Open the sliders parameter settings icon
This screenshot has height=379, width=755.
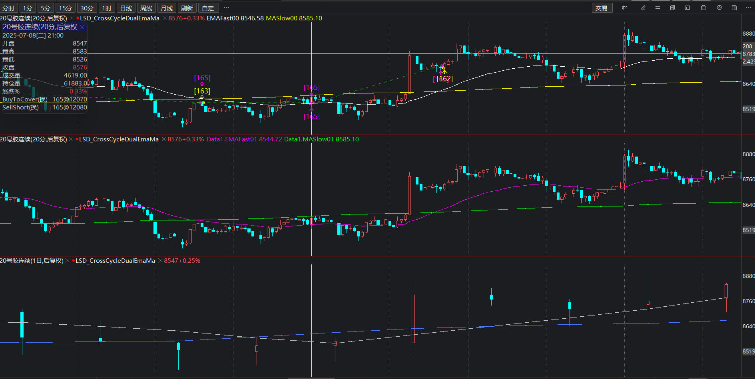point(658,8)
